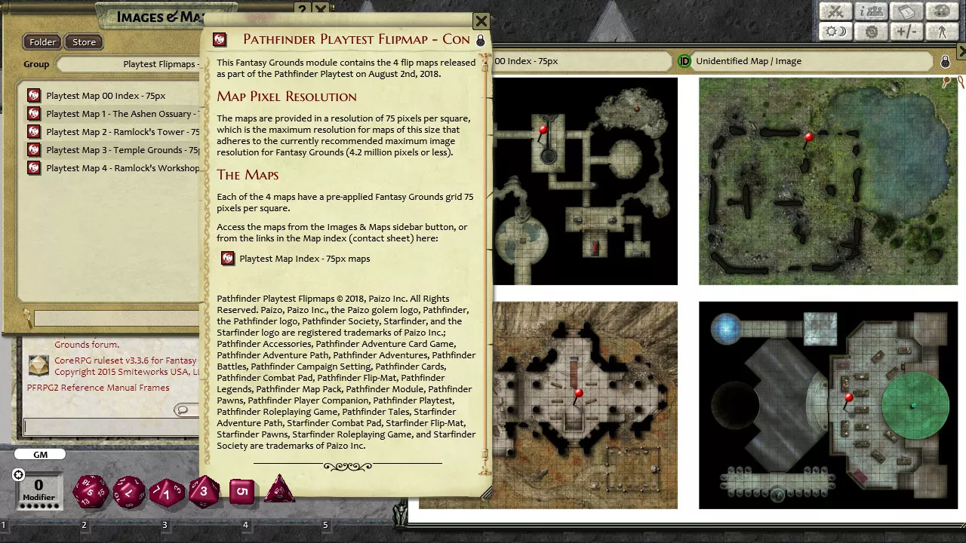Toggle the lock on Pathfinder Playtest Flipmap window

[481, 40]
